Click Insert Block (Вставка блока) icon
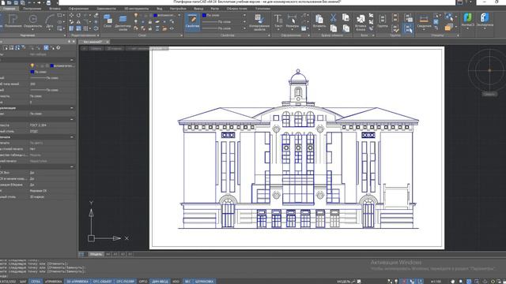This screenshot has width=506, height=284. (x=361, y=22)
